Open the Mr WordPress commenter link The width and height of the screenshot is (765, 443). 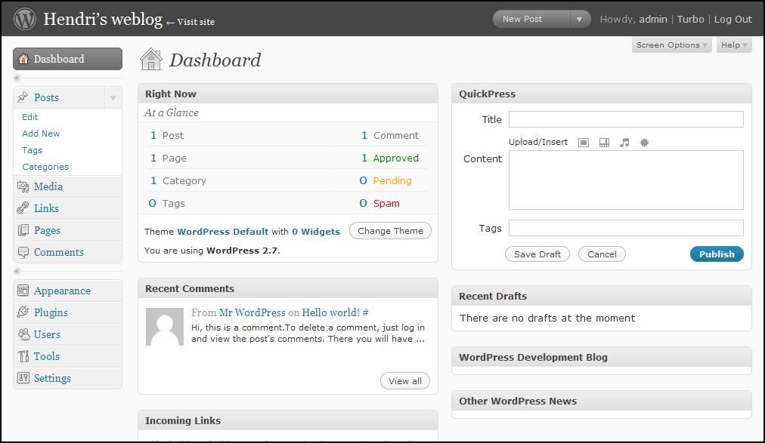click(x=252, y=312)
